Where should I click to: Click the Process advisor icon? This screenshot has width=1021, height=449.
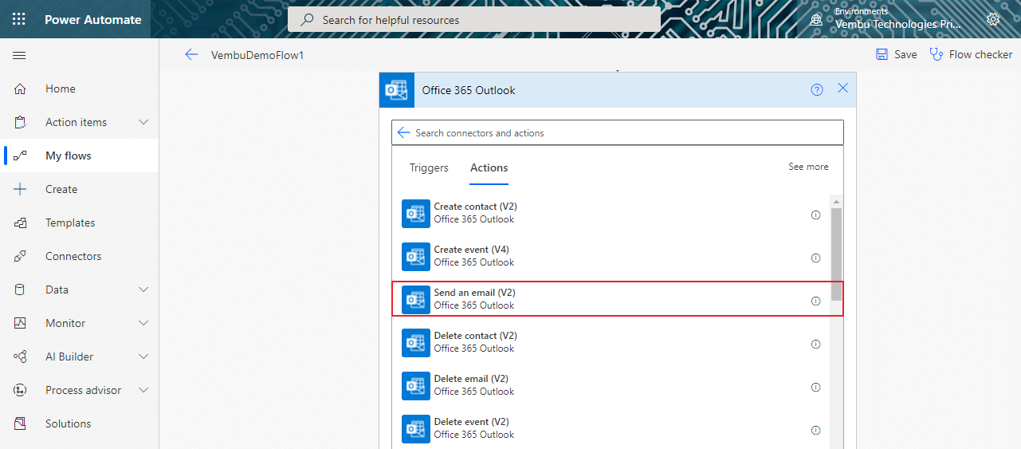(x=21, y=390)
